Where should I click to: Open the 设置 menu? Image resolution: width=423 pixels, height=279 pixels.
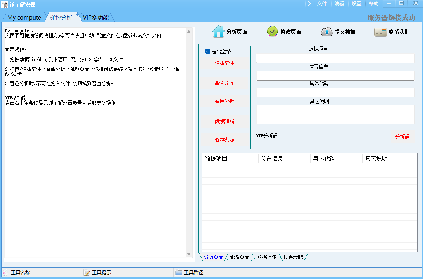coord(356,3)
